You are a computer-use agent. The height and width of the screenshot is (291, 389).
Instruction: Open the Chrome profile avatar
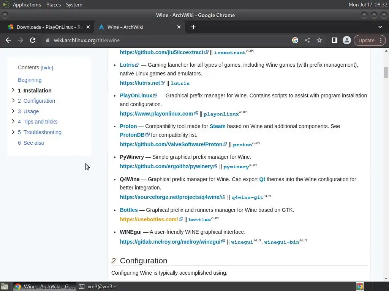point(346,40)
